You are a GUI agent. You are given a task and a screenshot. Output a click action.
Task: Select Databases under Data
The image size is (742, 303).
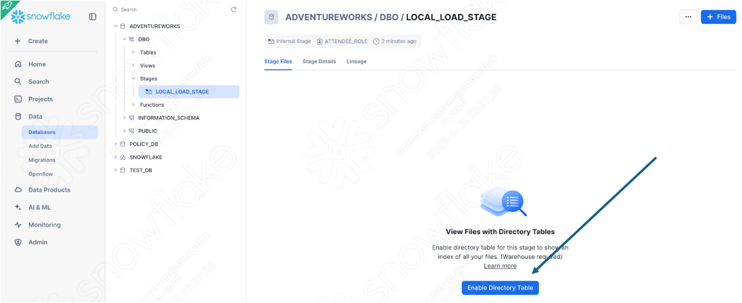pos(59,132)
